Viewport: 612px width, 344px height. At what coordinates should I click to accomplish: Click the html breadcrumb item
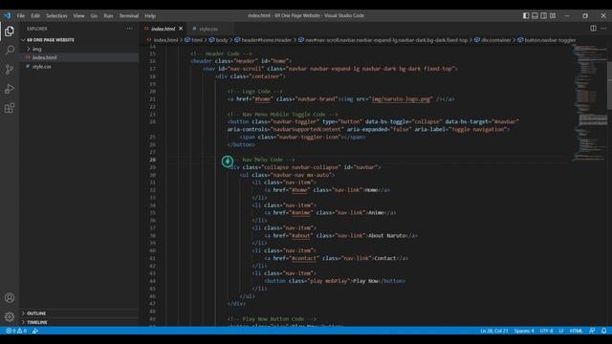pyautogui.click(x=196, y=40)
